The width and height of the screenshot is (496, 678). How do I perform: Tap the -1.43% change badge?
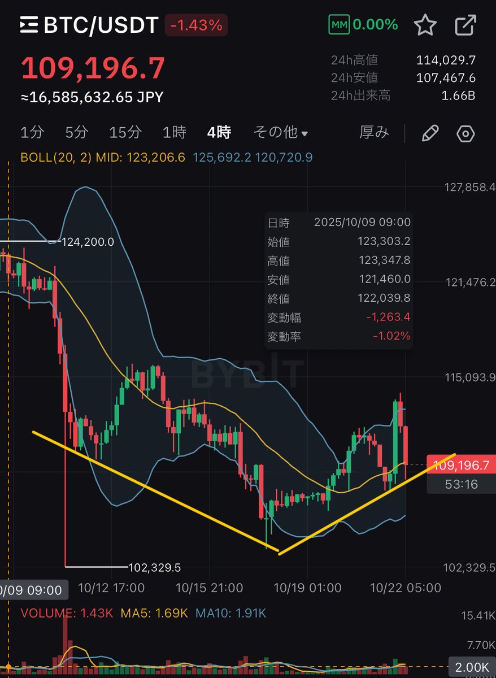point(197,25)
